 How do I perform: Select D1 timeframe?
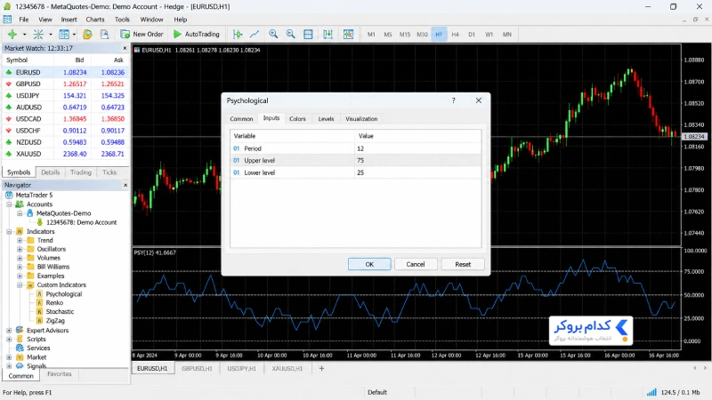(x=472, y=35)
